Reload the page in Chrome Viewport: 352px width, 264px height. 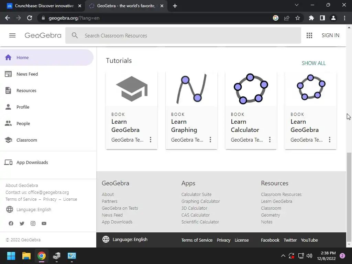click(x=30, y=18)
